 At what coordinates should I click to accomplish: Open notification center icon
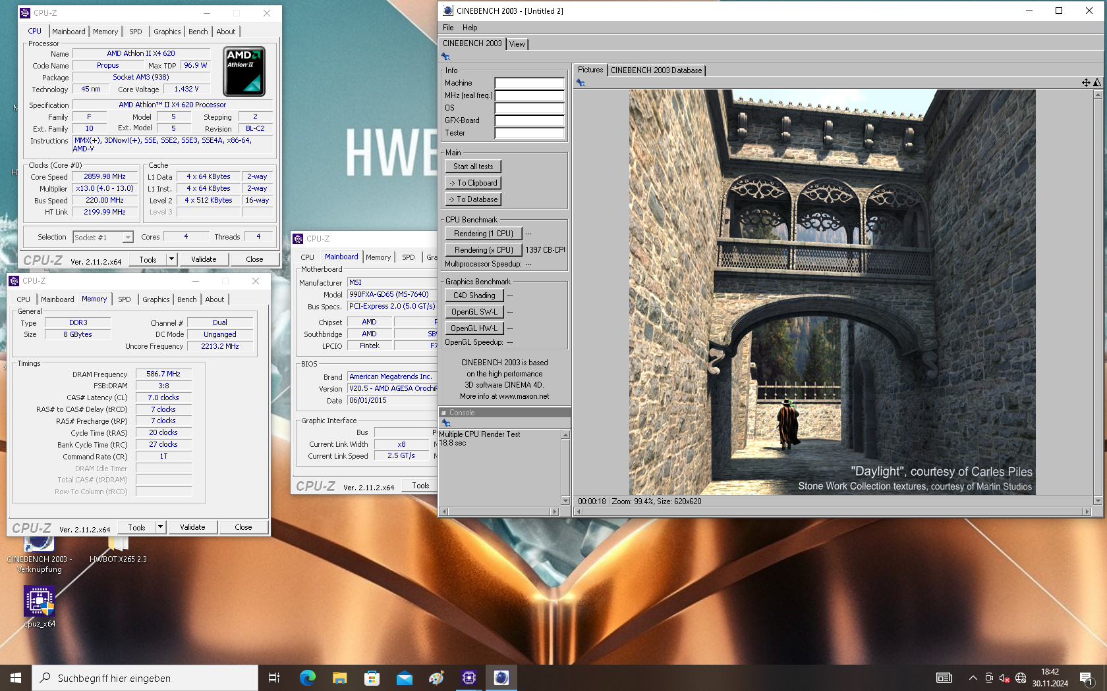tap(1087, 678)
